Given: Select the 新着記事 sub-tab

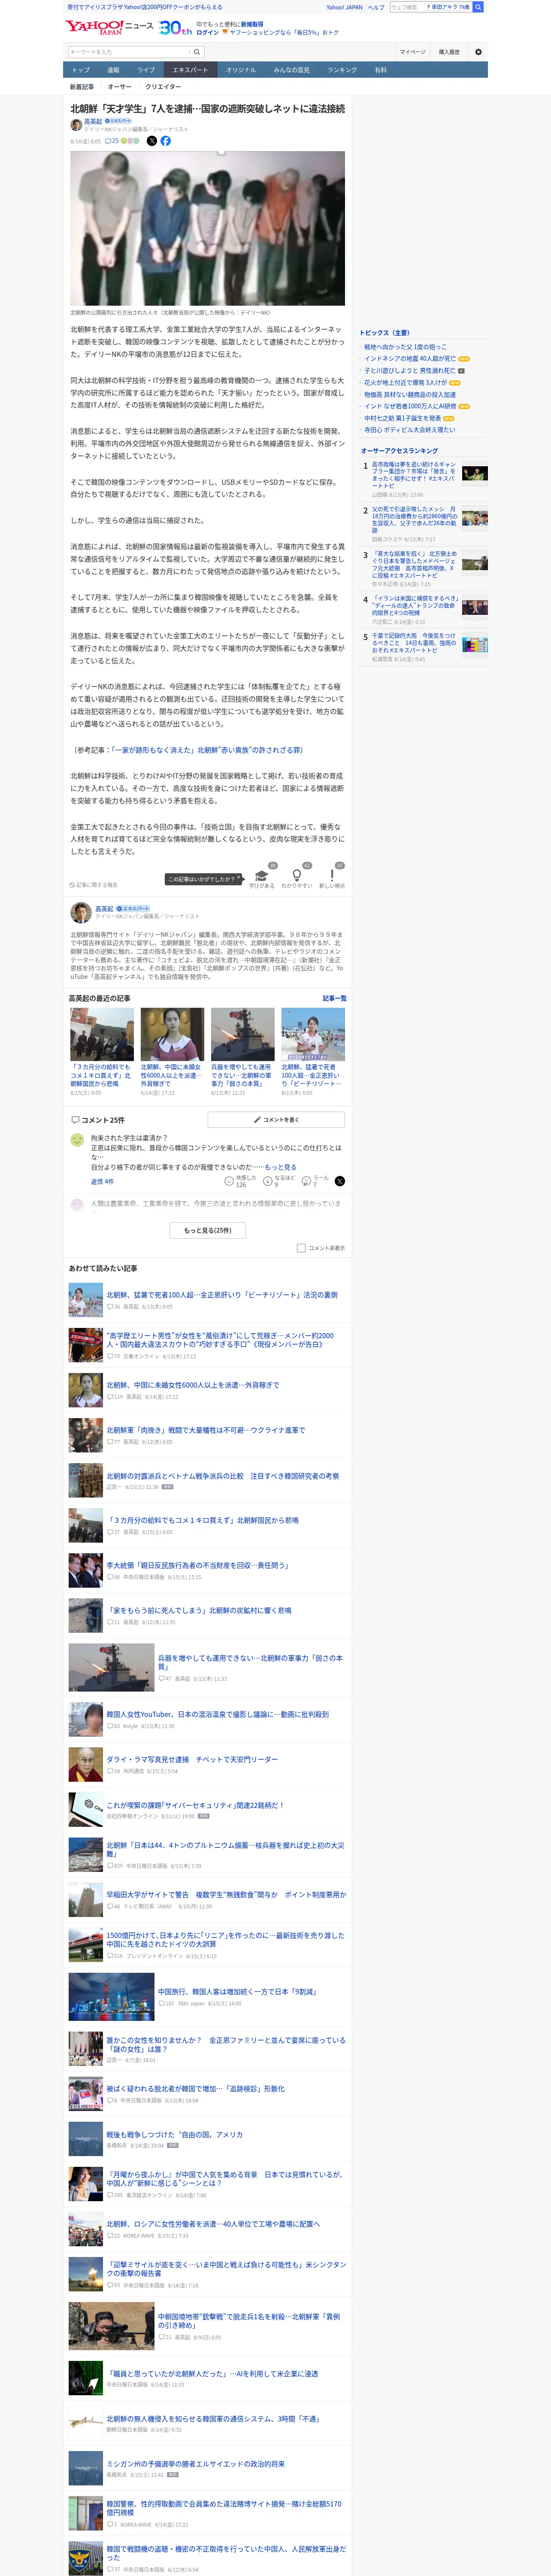Looking at the screenshot, I should tap(82, 87).
